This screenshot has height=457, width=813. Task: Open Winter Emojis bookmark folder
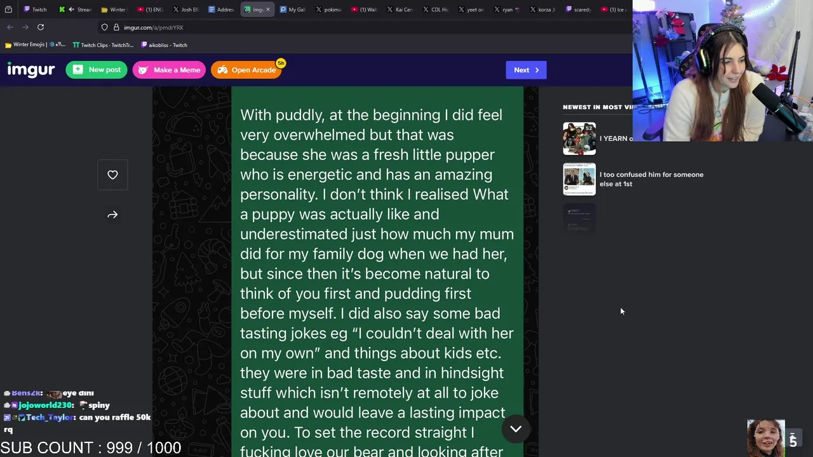[x=35, y=45]
